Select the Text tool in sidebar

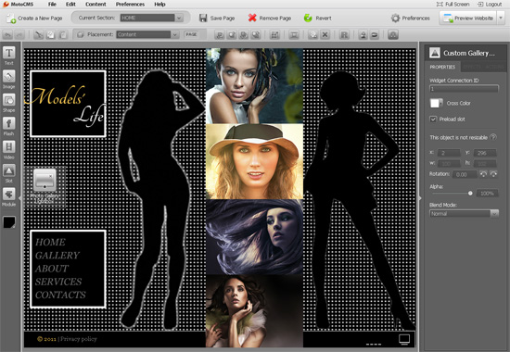(8, 56)
